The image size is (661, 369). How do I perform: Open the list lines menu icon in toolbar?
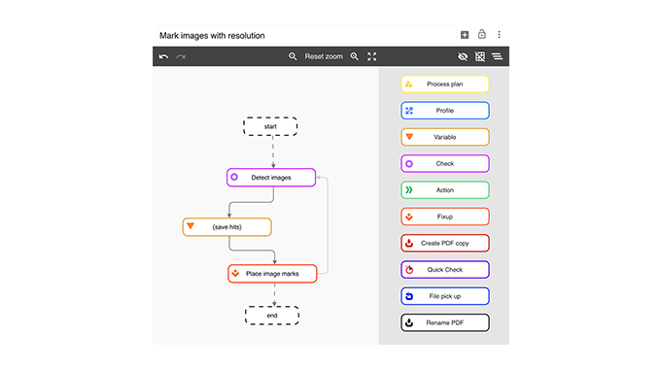point(498,56)
